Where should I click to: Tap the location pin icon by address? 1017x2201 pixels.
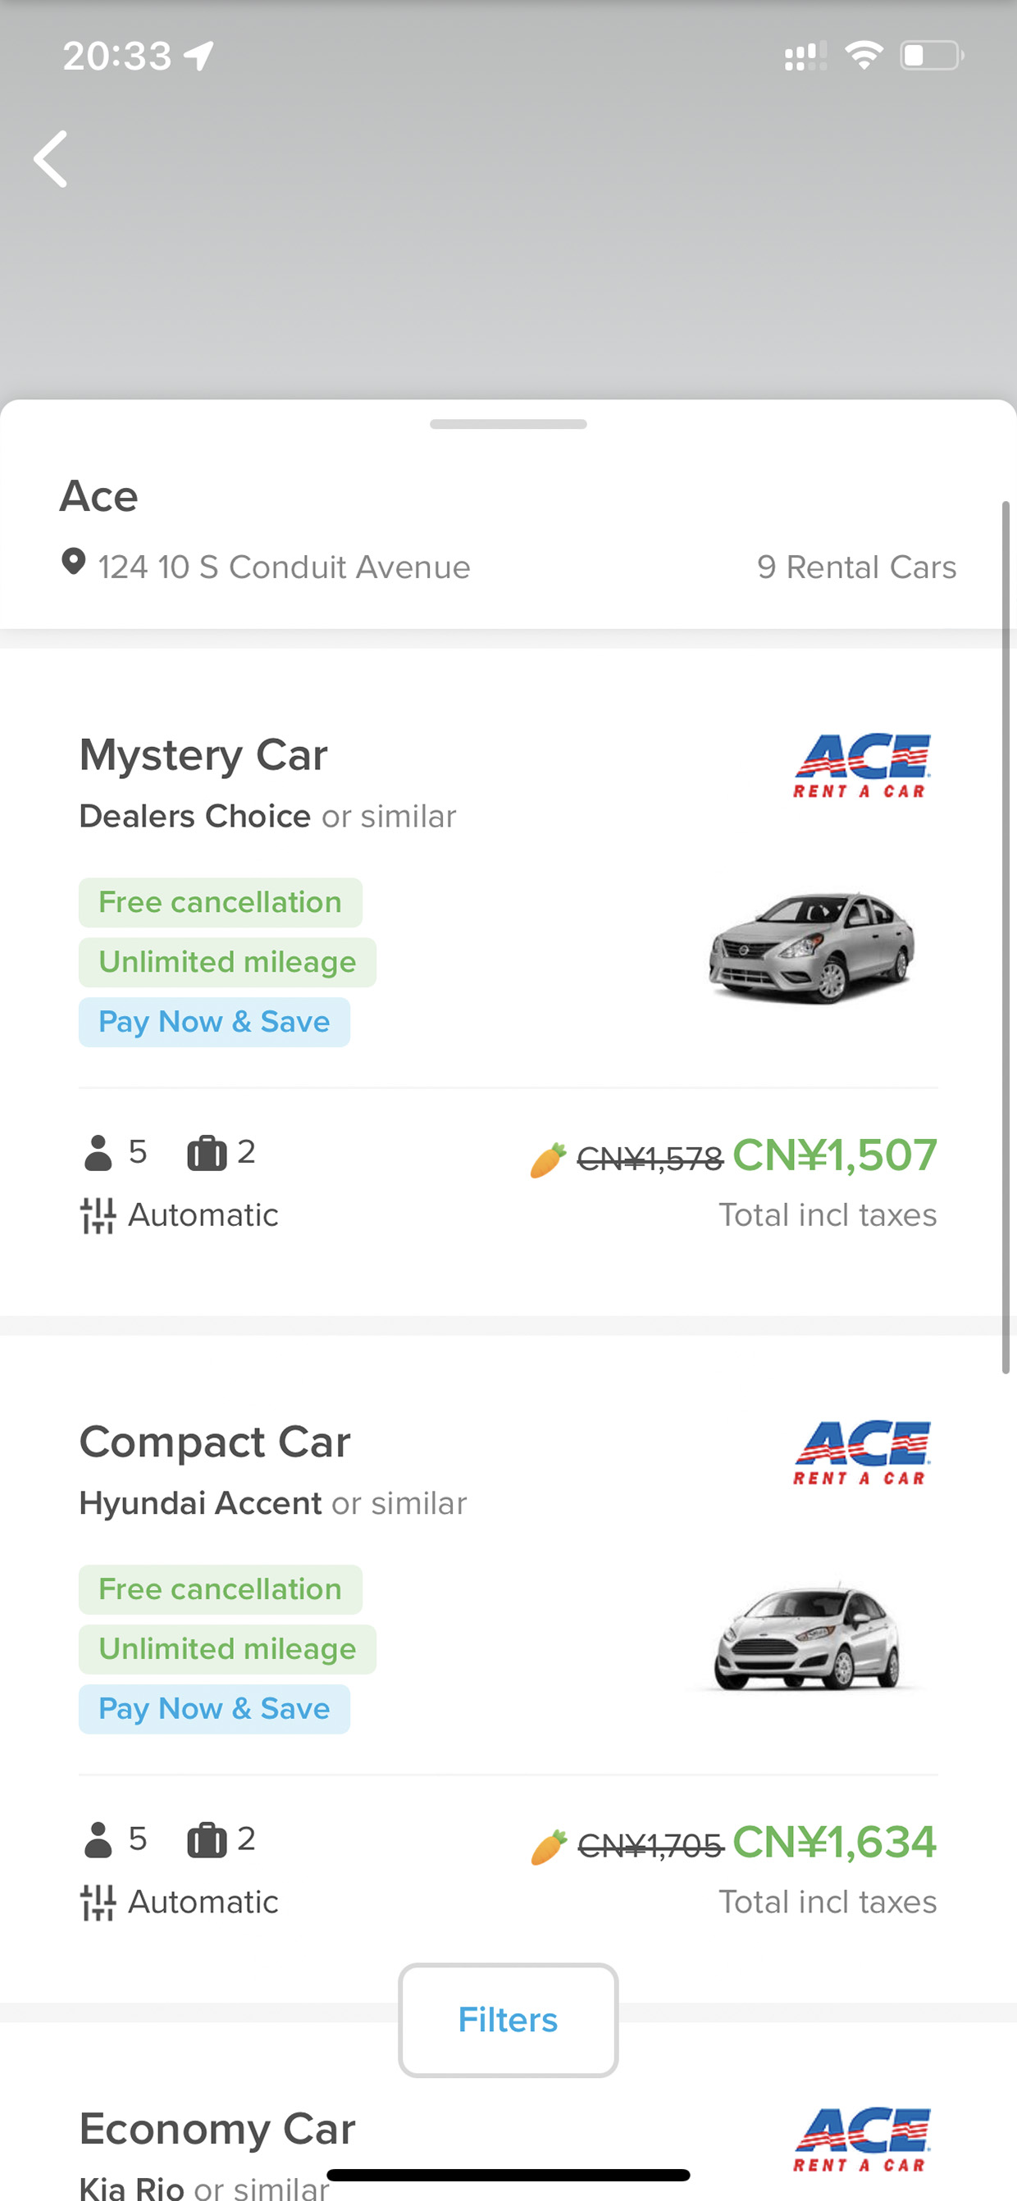tap(74, 563)
